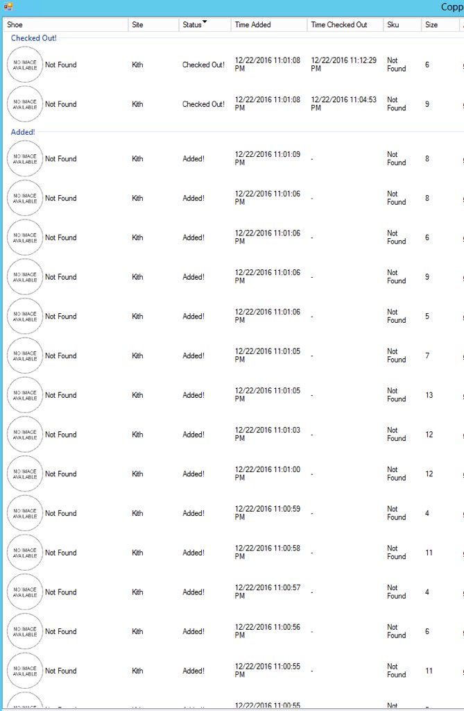Click the time added '12/22/2016 11:00:56 PM'
This screenshot has height=711, width=464.
tap(267, 631)
